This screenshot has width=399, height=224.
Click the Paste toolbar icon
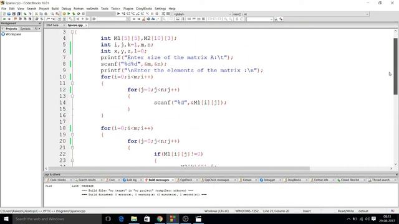(46, 14)
